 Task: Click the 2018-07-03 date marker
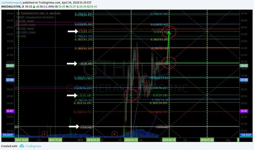(207, 140)
